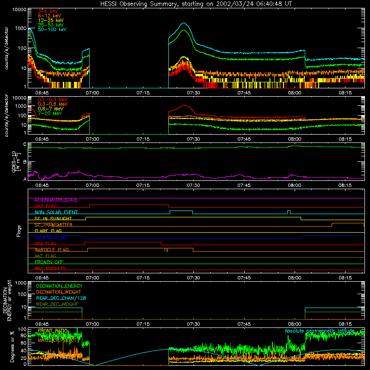Click the FRONT_RATIO legend label
Screen dimensions: 370x370
(x=53, y=331)
